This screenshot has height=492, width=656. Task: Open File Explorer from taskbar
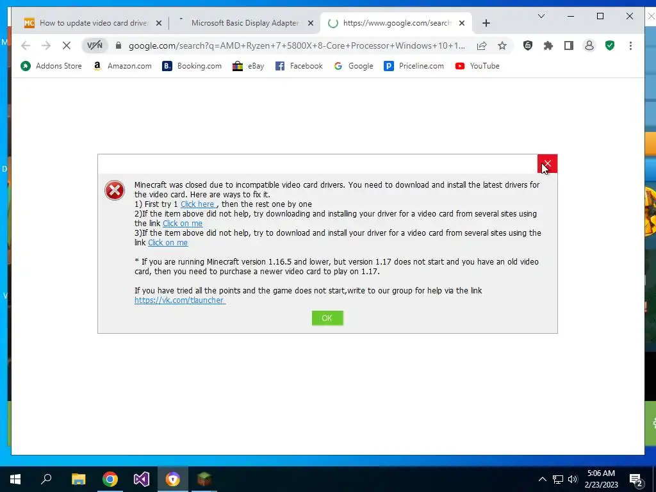(x=78, y=479)
